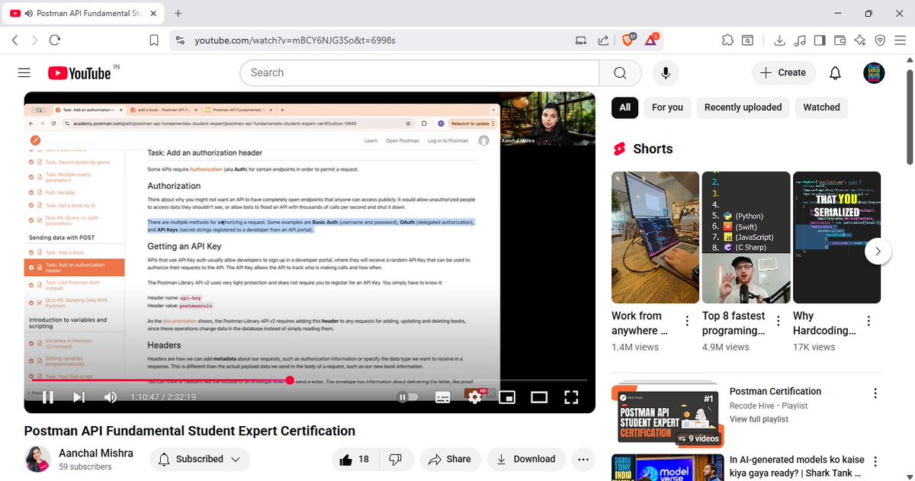Share this video

[450, 459]
